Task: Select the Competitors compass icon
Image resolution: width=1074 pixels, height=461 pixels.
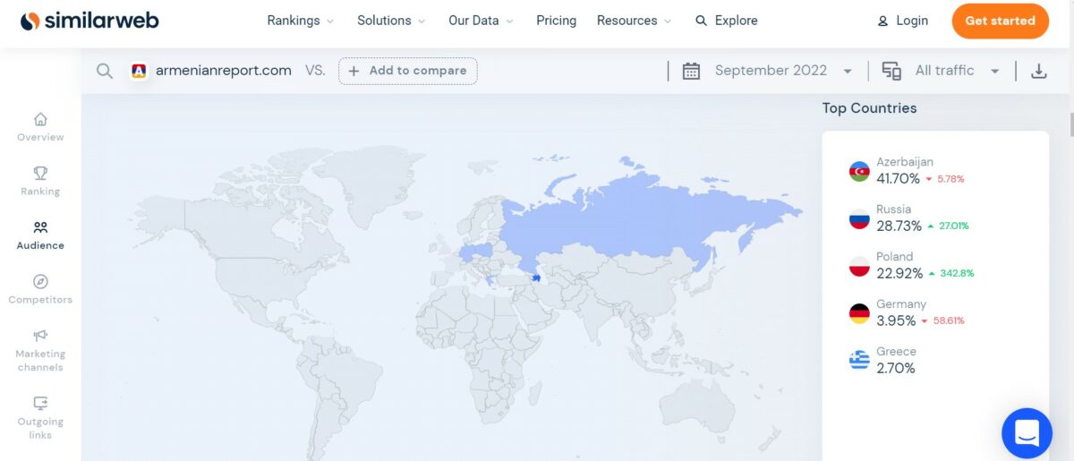Action: tap(40, 282)
